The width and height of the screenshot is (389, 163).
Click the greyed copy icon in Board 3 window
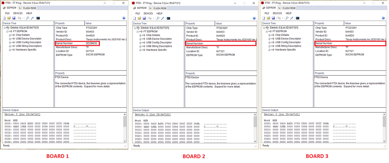tap(279, 18)
